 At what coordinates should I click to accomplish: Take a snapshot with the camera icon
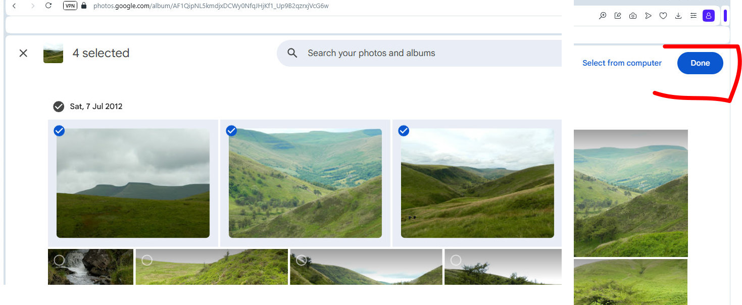[x=633, y=16]
